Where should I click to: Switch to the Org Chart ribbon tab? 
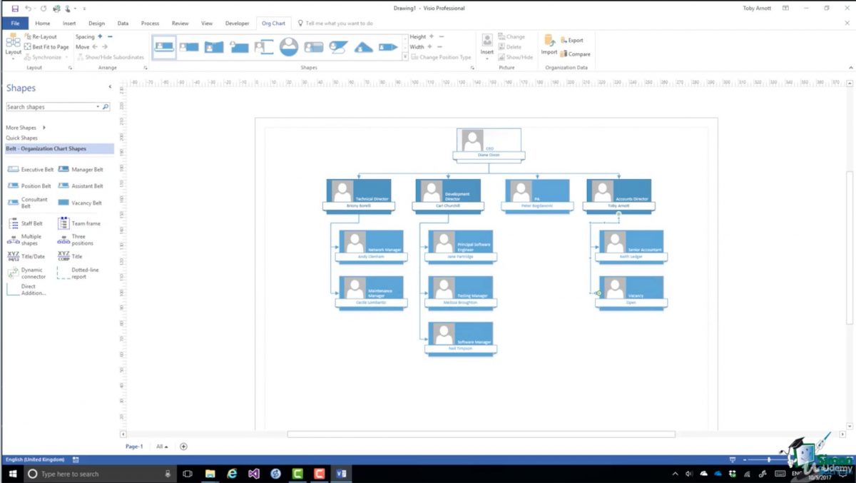[273, 23]
